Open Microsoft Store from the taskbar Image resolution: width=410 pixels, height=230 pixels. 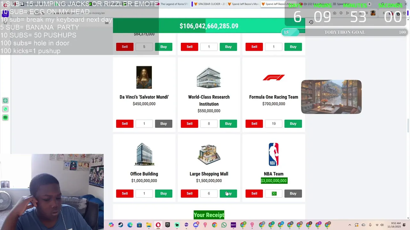pyautogui.click(x=139, y=225)
